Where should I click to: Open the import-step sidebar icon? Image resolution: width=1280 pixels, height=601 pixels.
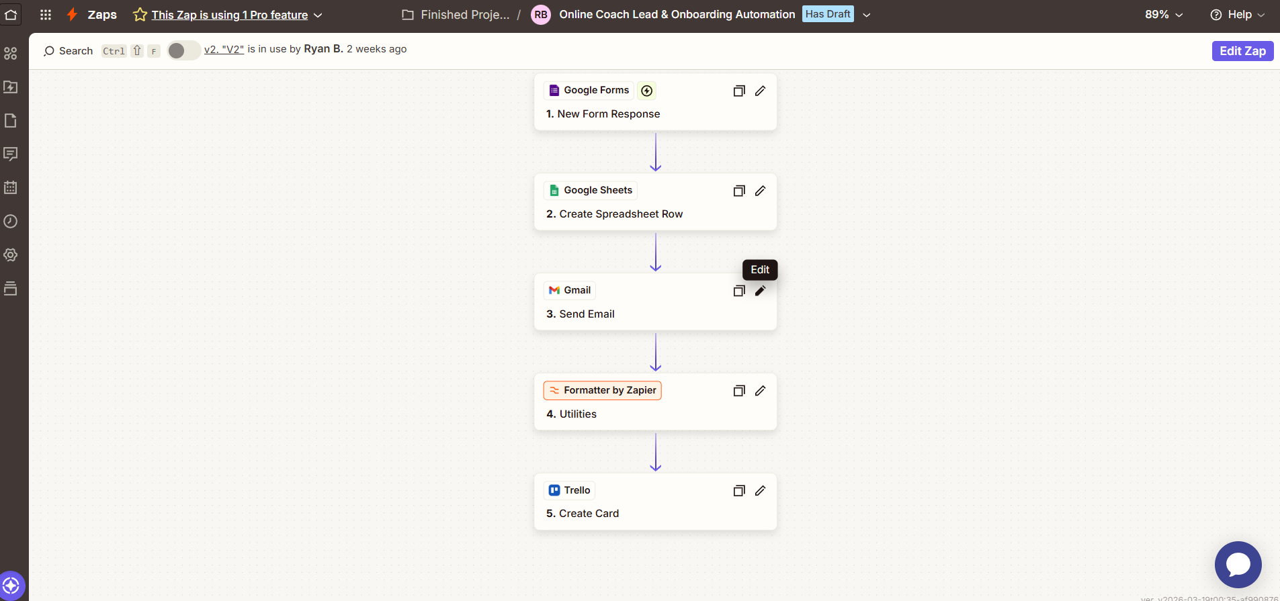pyautogui.click(x=11, y=87)
